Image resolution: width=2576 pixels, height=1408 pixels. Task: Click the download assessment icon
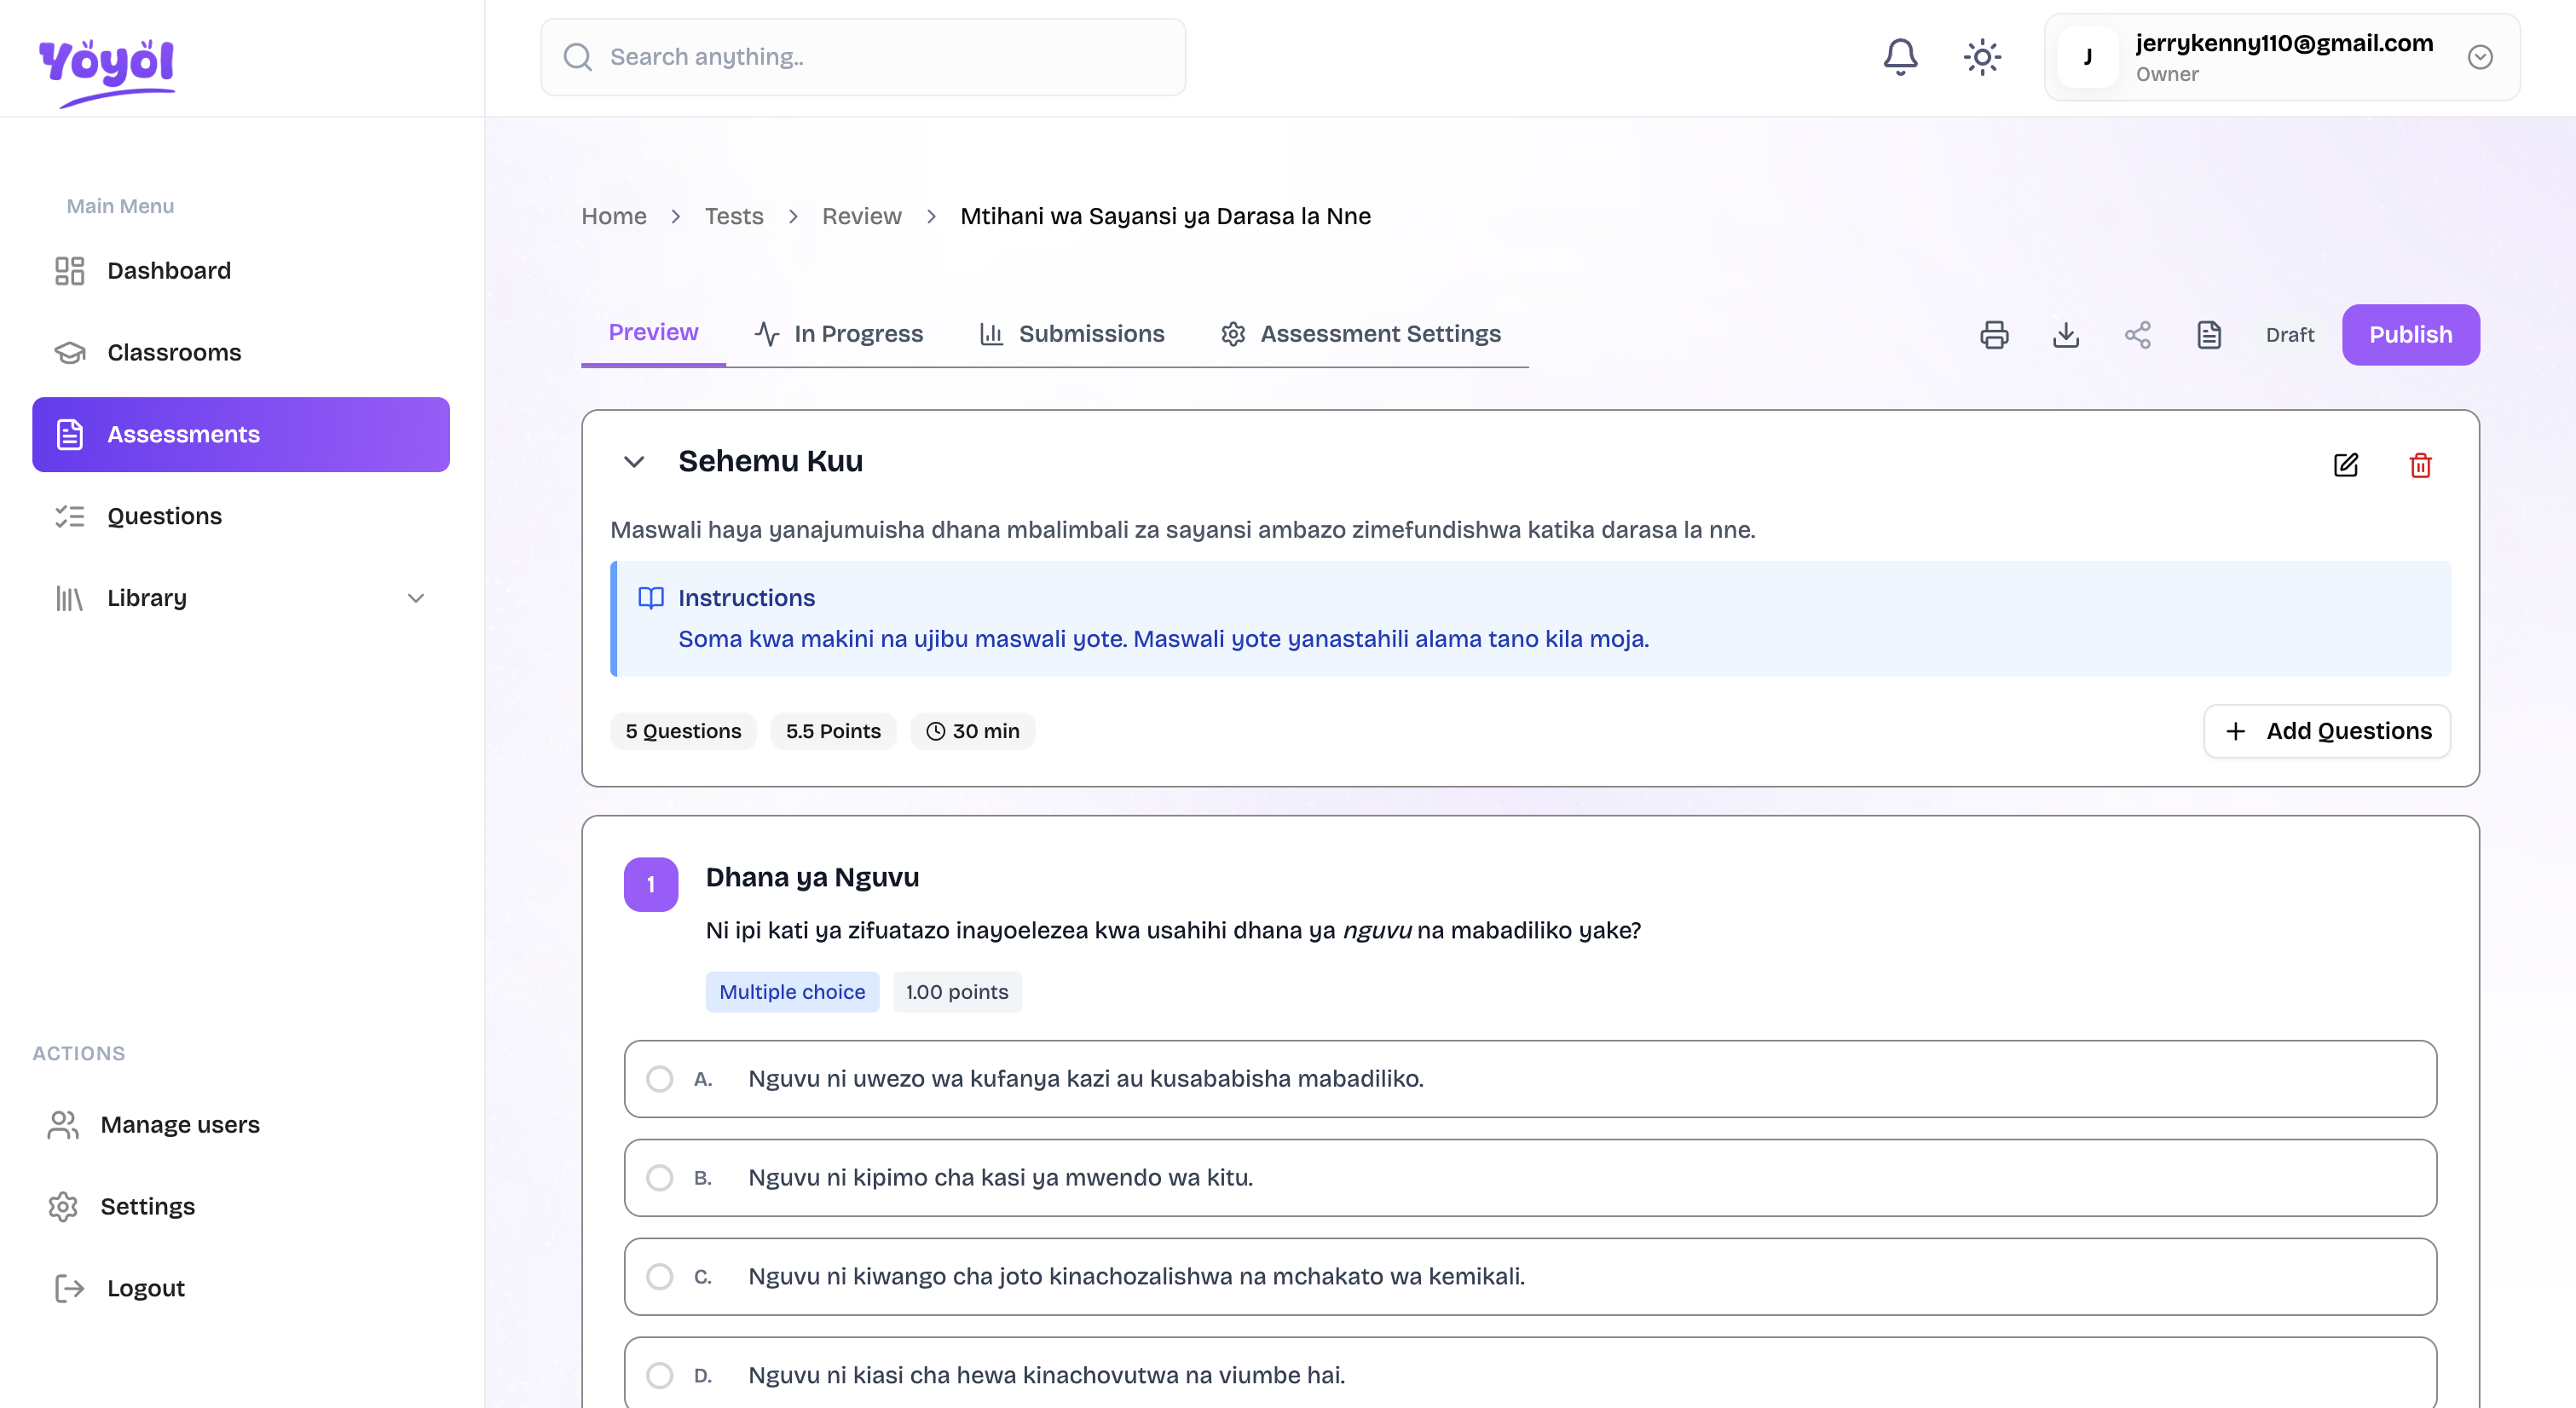coord(2066,335)
